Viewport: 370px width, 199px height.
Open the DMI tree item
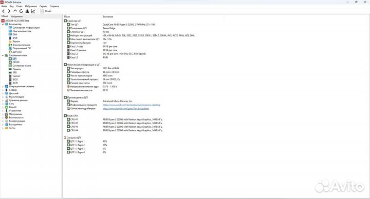click(x=14, y=34)
